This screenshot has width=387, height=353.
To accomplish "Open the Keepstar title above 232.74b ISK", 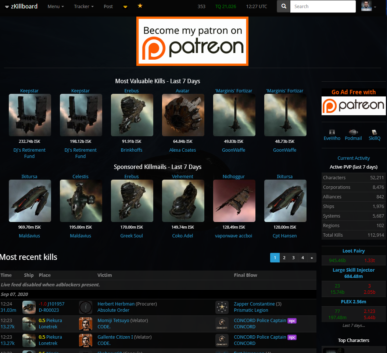I will (x=29, y=91).
